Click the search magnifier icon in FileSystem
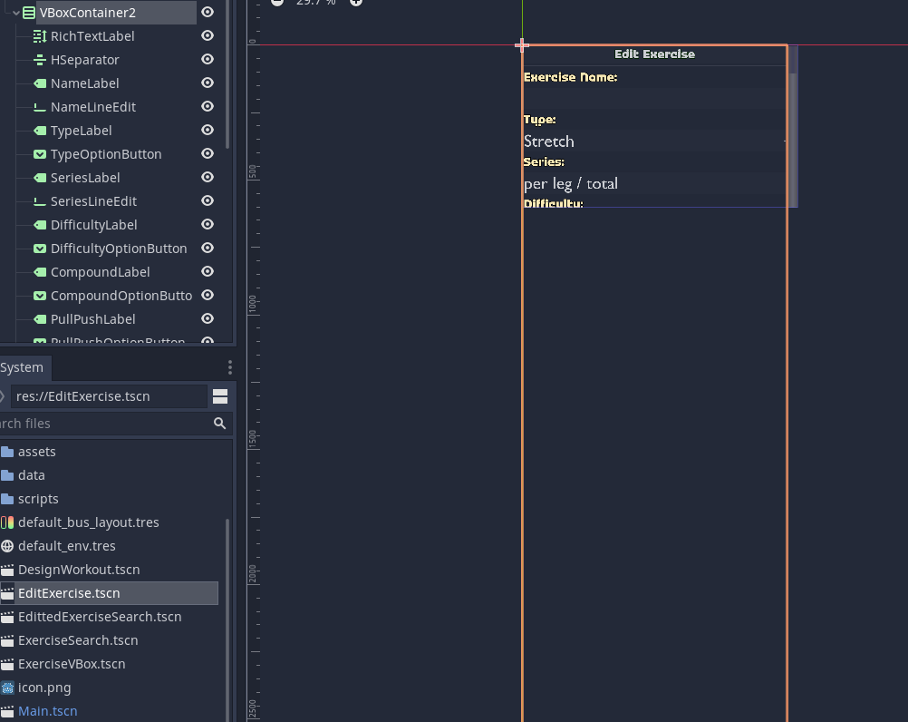 [x=219, y=423]
